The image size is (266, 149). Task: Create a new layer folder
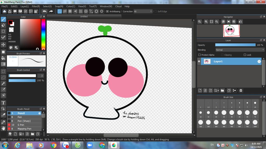pos(222,91)
